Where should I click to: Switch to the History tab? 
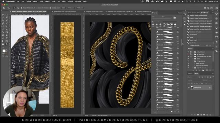[190, 73]
